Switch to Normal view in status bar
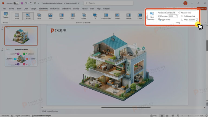Image resolution: width=208 pixels, height=117 pixels. tap(162, 116)
